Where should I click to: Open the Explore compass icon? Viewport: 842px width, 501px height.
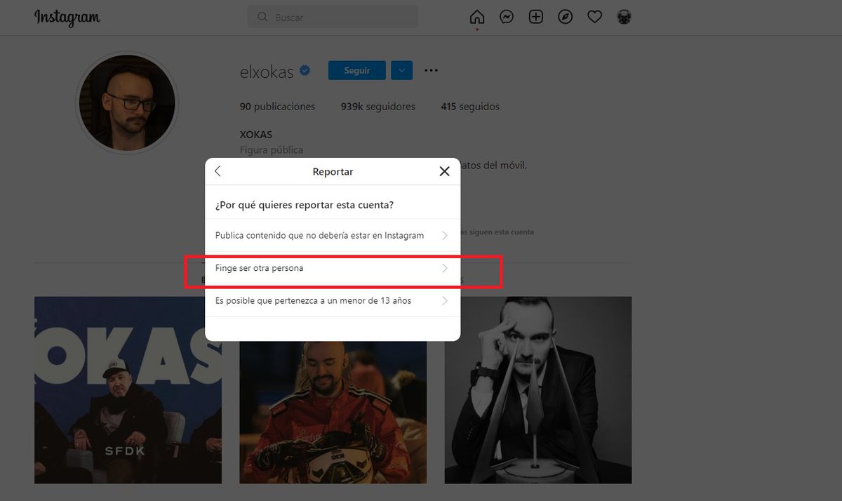click(566, 17)
